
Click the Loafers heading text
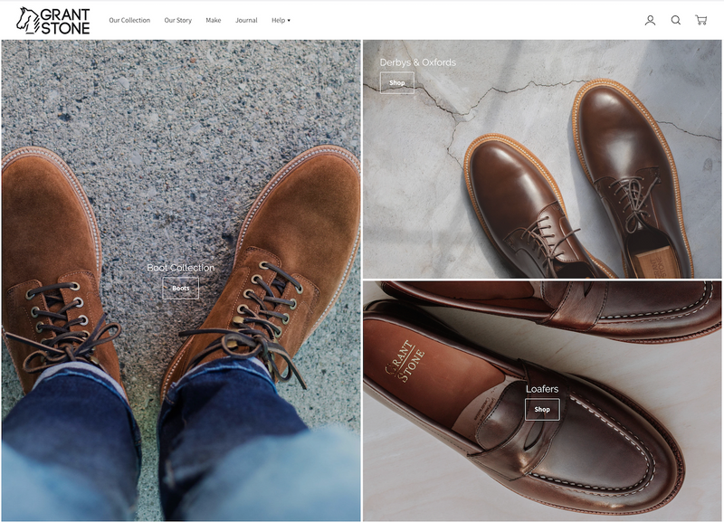542,389
